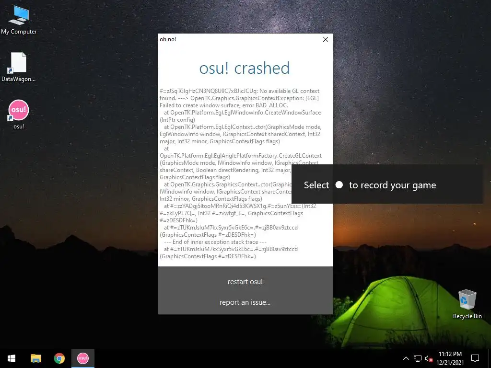Click the muted volume tray icon
491x368 pixels.
[x=429, y=358]
